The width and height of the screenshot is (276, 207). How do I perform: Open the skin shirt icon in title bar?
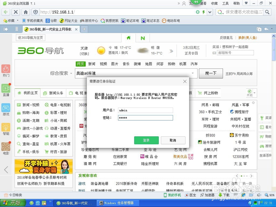point(246,3)
